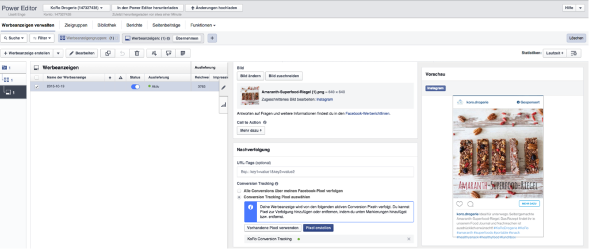Open the arrow dropdown next to Hilfe
The image size is (589, 249).
pyautogui.click(x=580, y=7)
